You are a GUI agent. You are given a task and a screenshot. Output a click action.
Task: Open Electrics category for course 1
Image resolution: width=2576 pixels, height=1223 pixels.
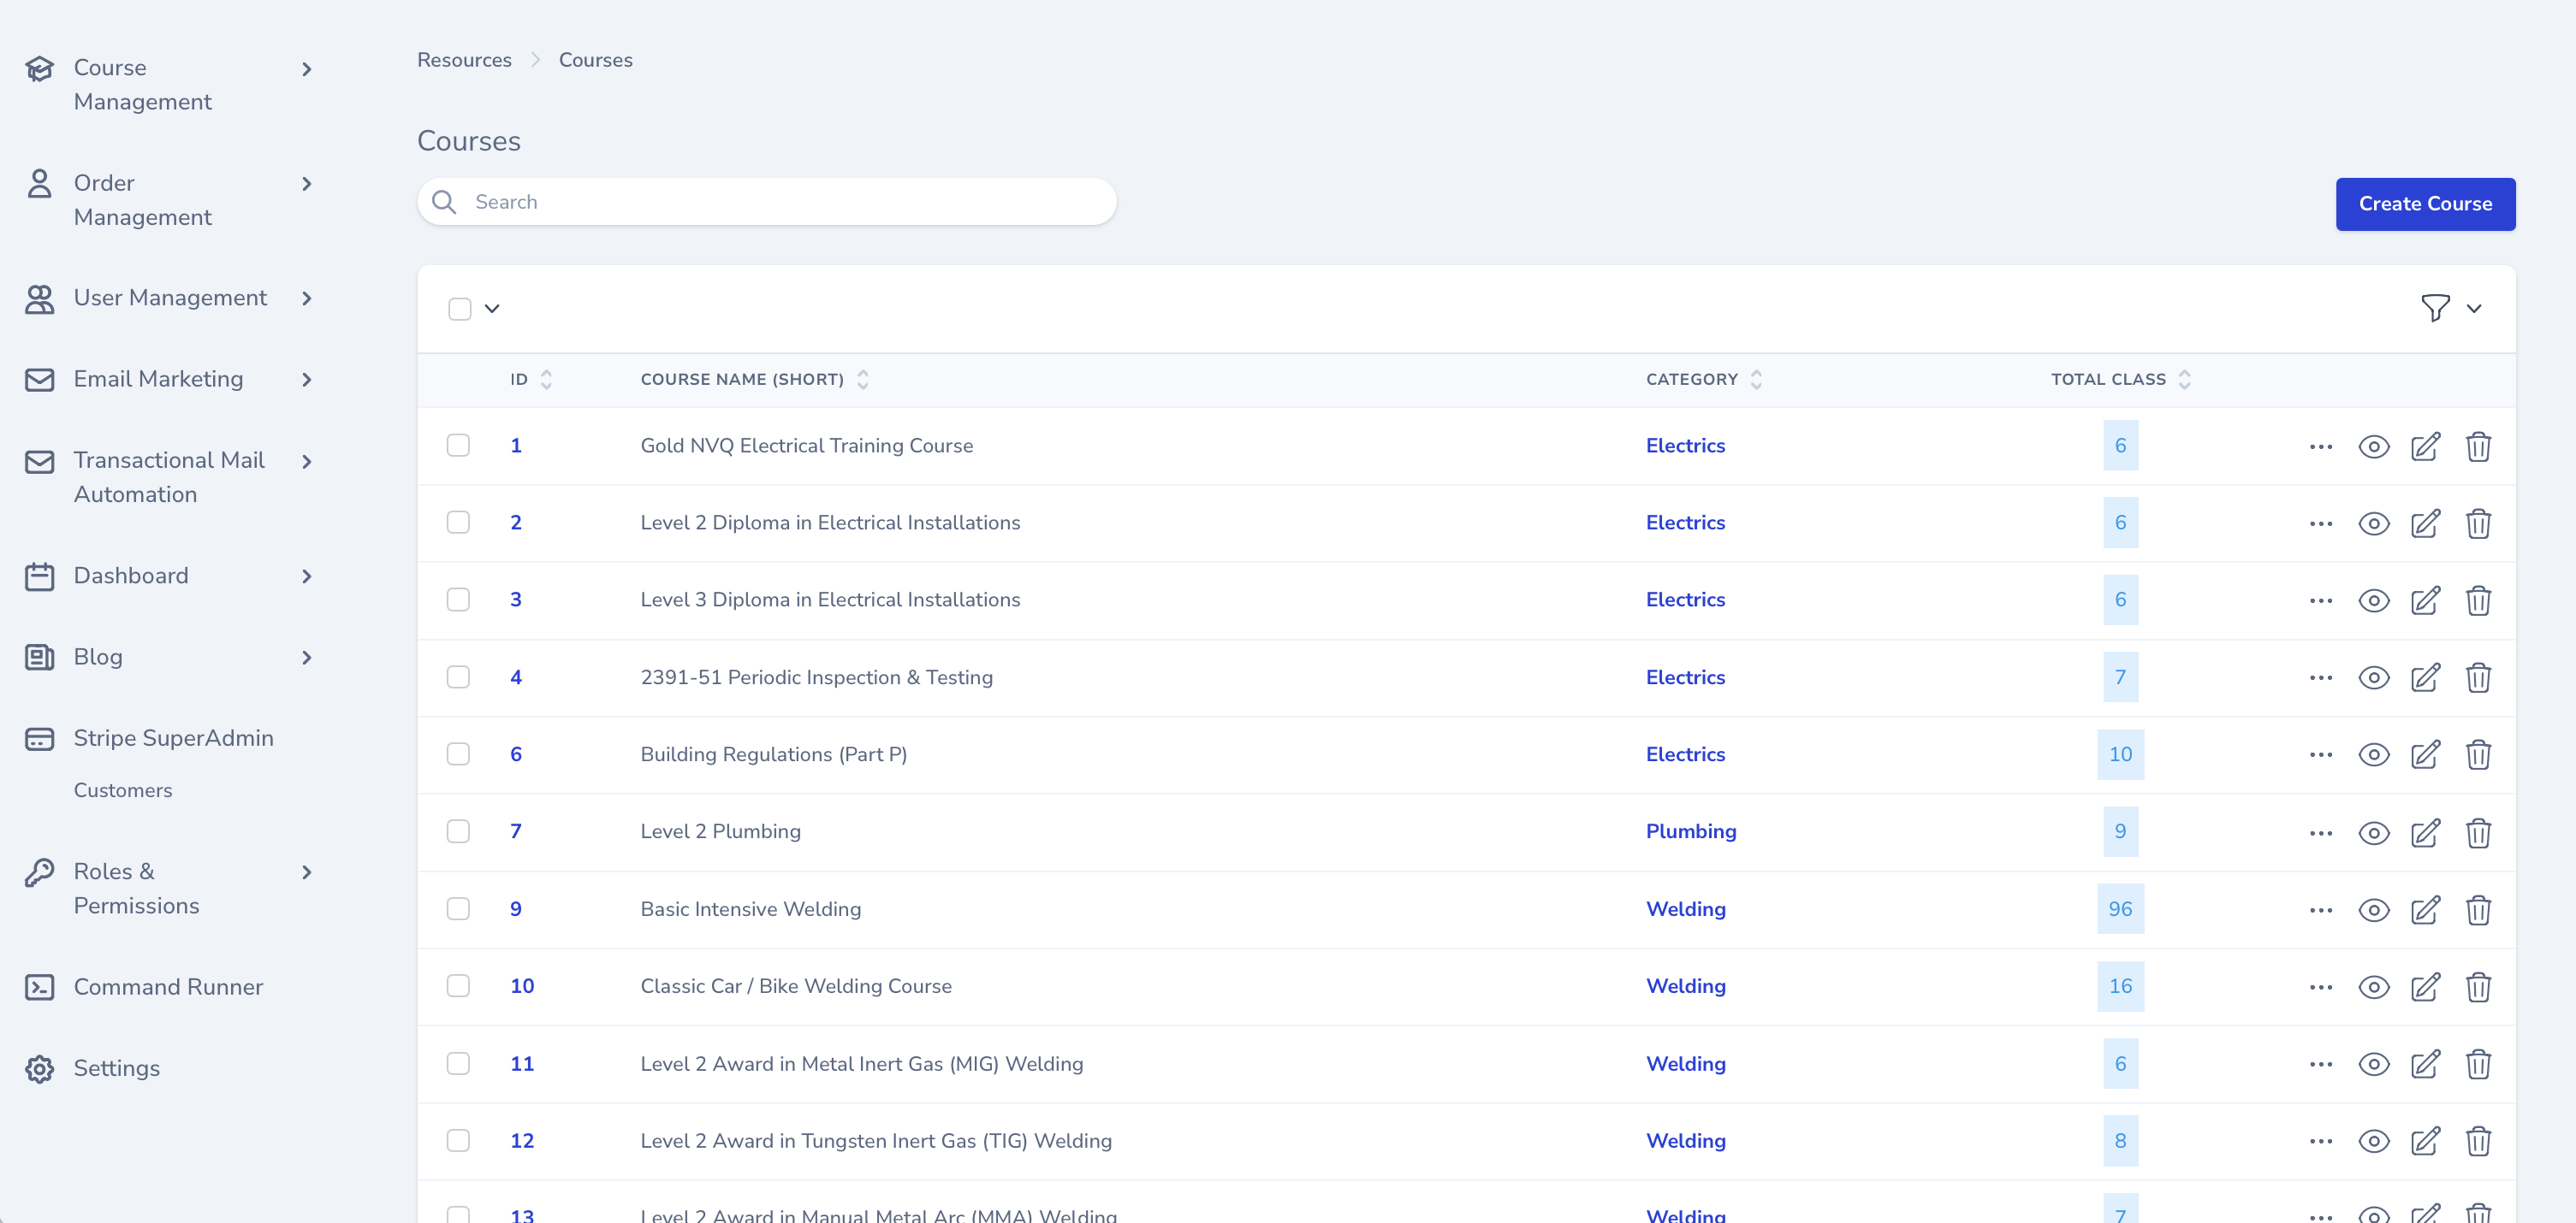1685,446
